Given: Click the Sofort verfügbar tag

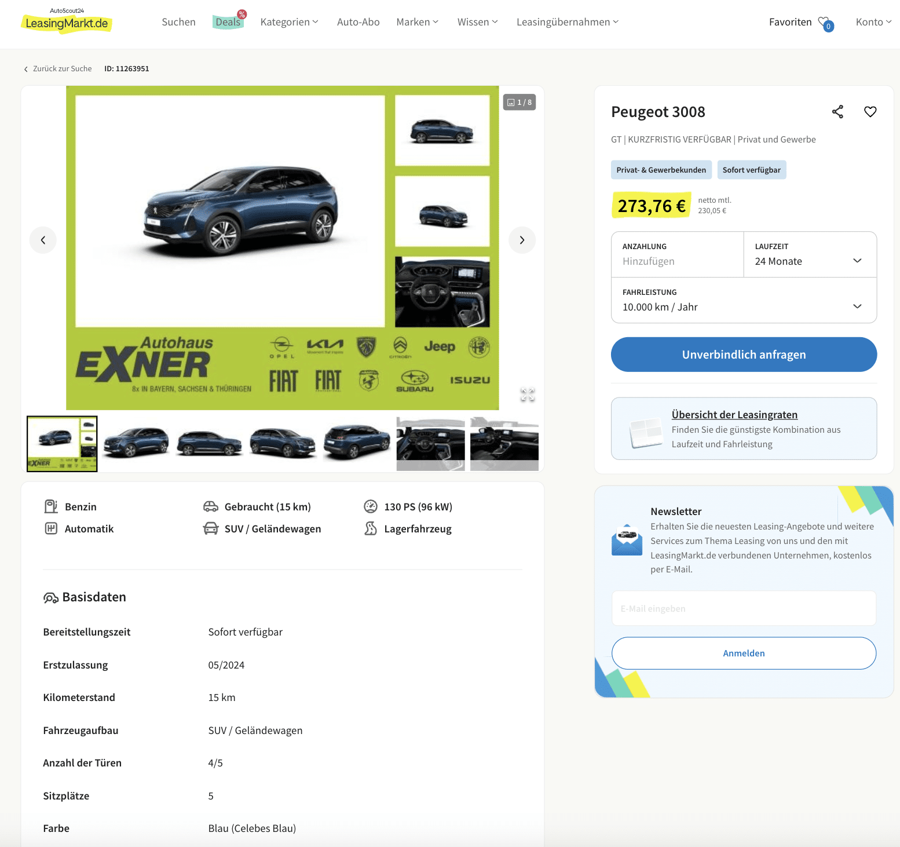Looking at the screenshot, I should pyautogui.click(x=751, y=170).
